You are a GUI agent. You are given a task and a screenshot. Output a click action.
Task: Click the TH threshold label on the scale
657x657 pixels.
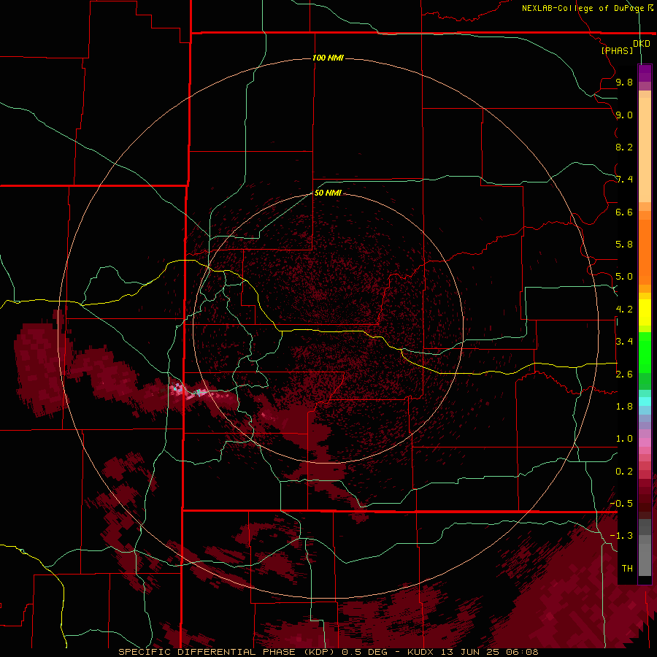point(627,568)
